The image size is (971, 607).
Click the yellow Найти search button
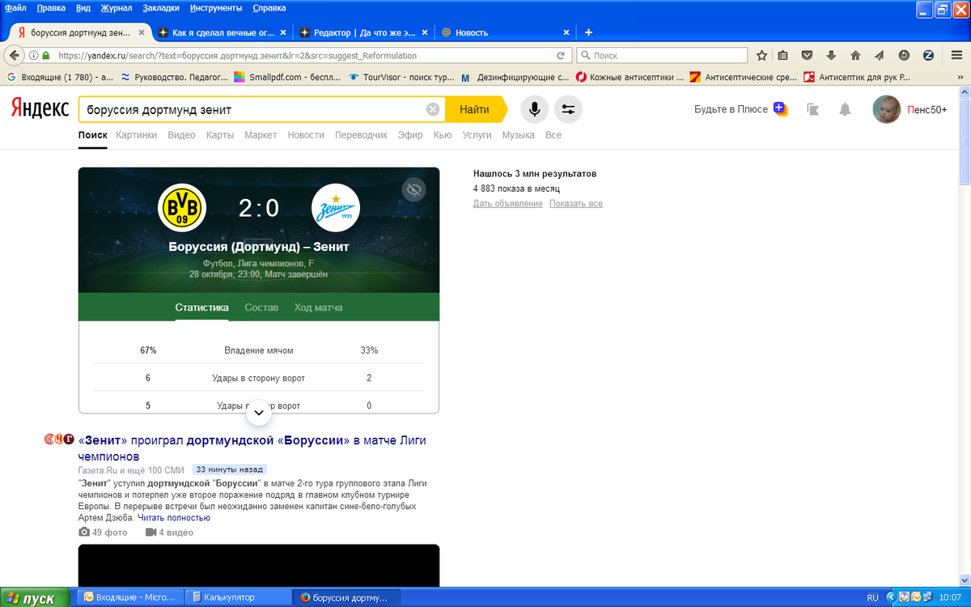(474, 109)
